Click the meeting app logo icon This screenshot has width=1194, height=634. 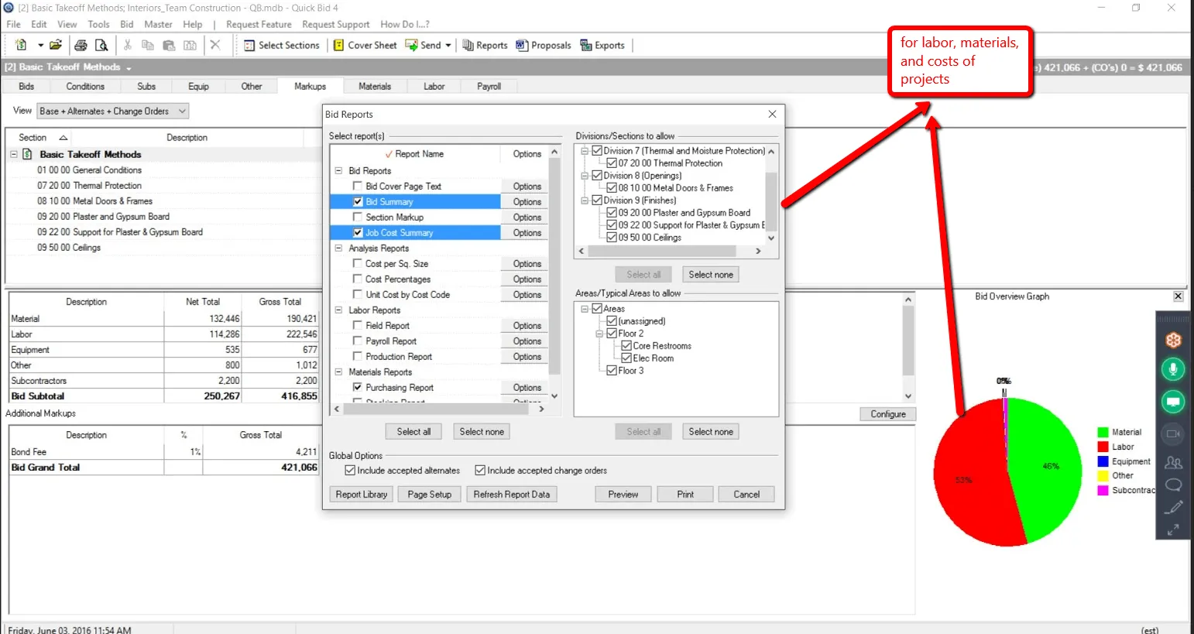tap(1173, 340)
